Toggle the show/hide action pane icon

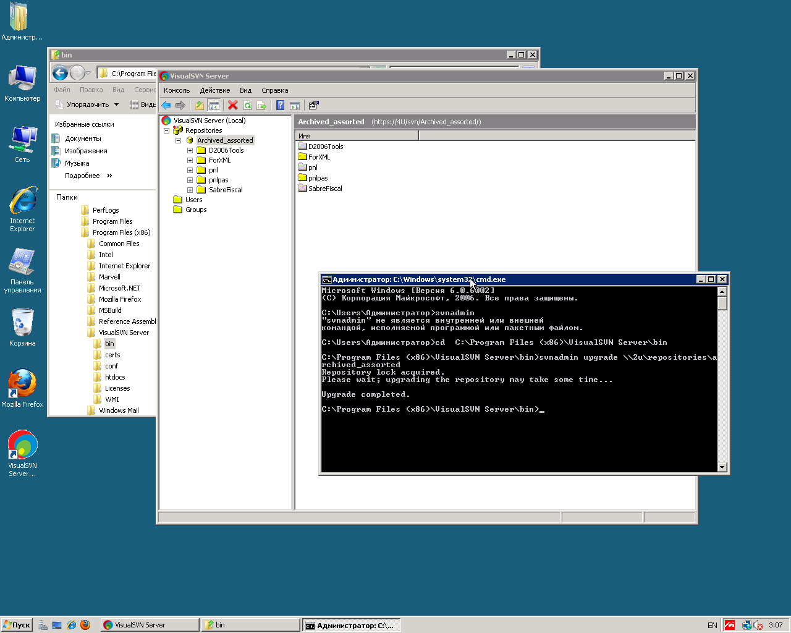pyautogui.click(x=295, y=105)
